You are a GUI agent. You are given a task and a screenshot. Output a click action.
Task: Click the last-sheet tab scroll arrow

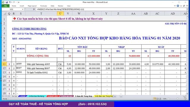9,96
